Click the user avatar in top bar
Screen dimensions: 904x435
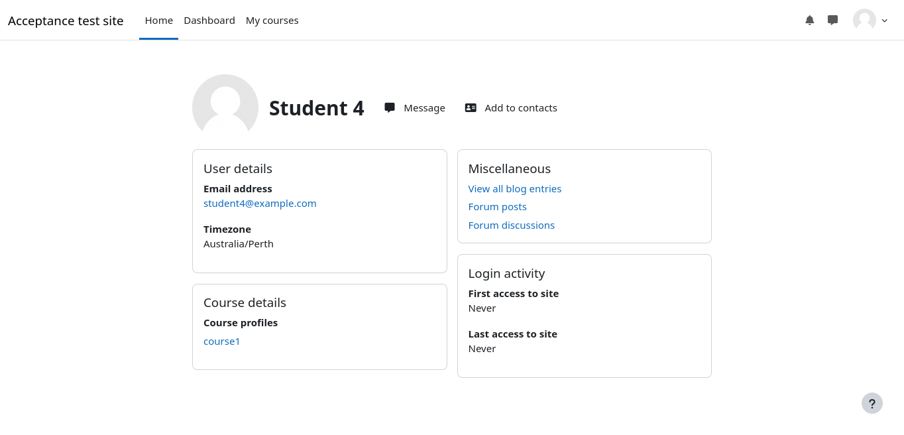pyautogui.click(x=864, y=20)
